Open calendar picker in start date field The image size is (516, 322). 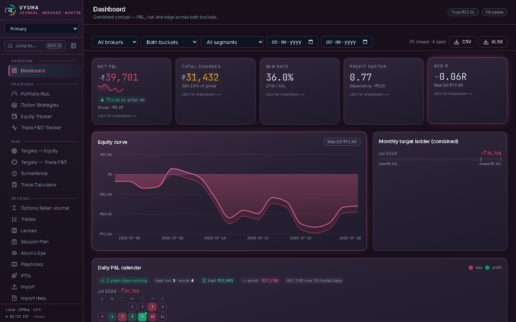311,42
